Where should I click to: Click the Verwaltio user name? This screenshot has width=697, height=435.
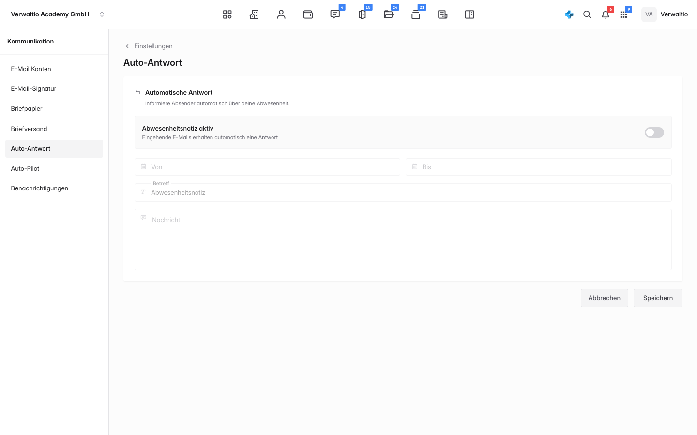[674, 14]
